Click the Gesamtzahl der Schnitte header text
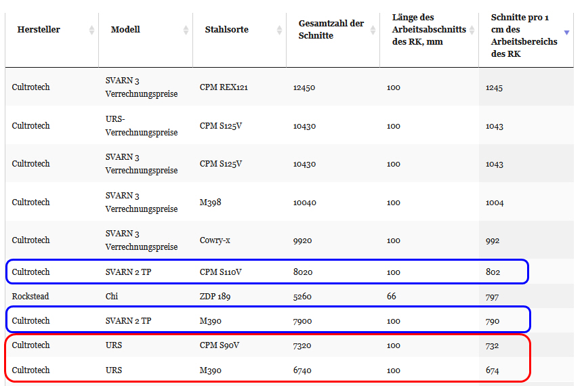The height and width of the screenshot is (386, 582). (331, 29)
